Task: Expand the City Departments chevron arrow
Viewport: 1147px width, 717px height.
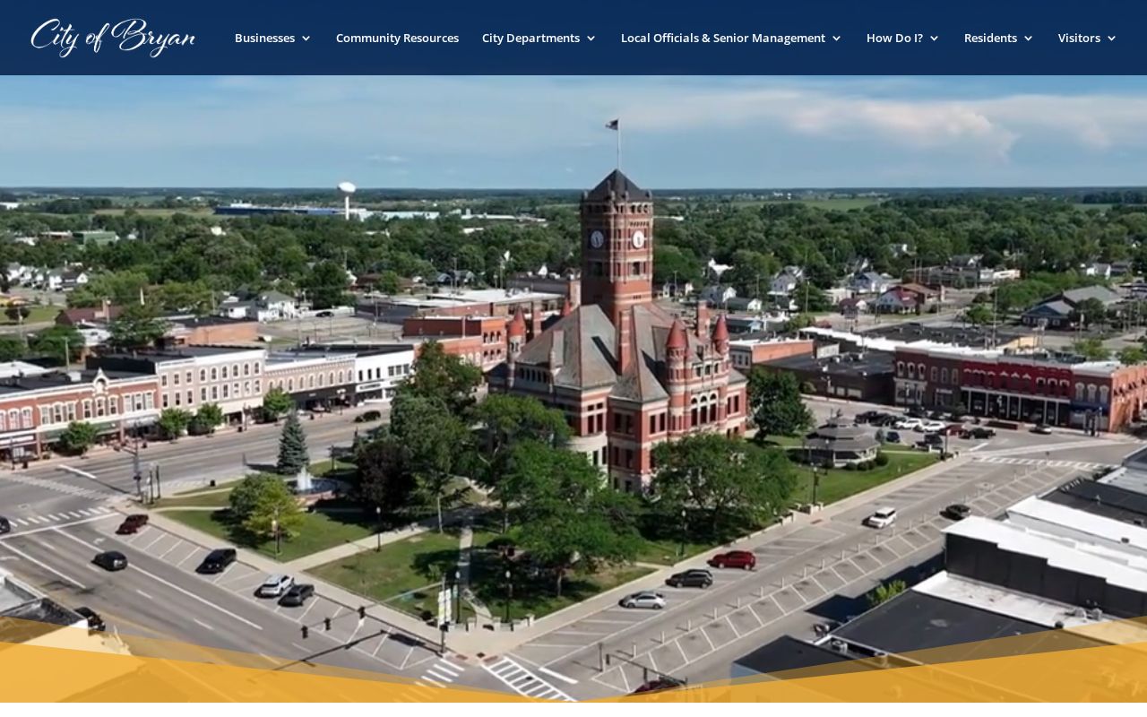Action: point(591,39)
